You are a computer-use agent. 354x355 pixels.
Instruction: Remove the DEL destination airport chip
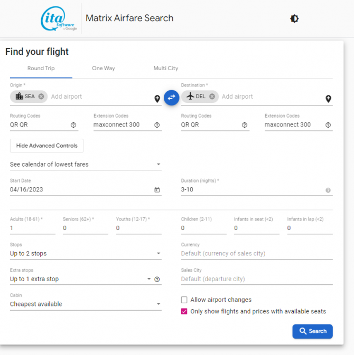point(212,97)
